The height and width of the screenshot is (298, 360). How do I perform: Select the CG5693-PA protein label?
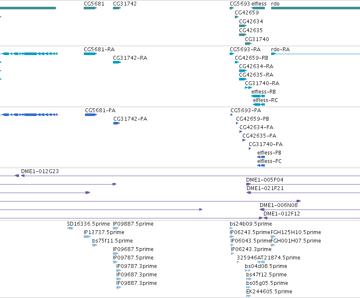[246, 110]
